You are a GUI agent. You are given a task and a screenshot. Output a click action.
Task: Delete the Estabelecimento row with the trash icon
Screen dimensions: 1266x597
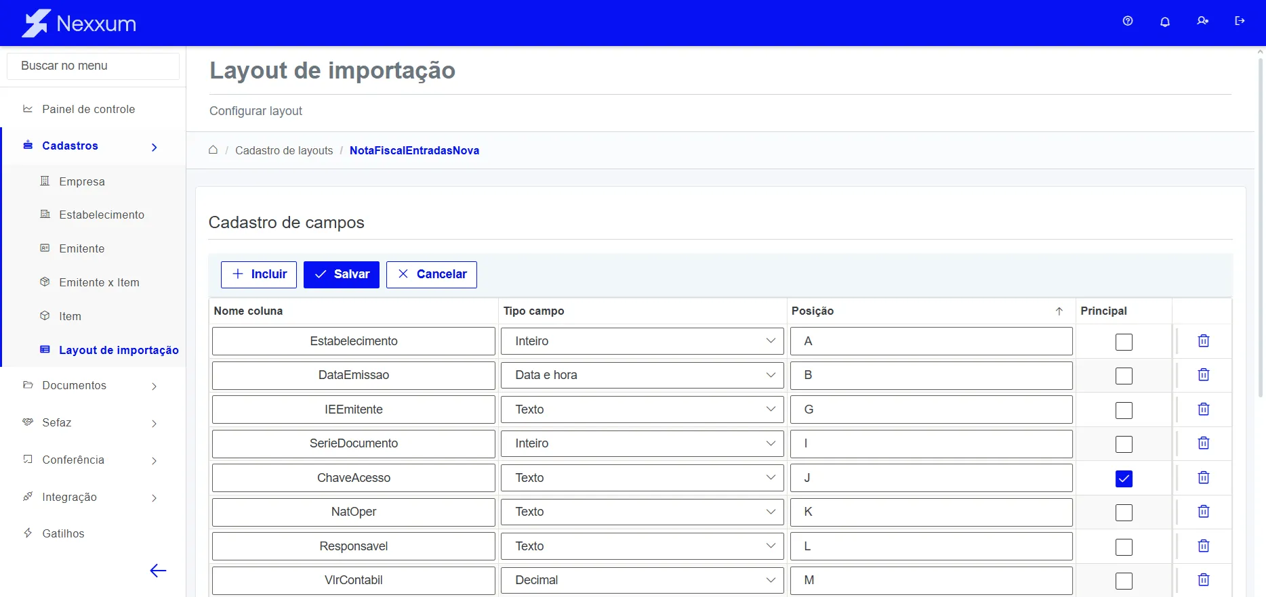[x=1204, y=341]
